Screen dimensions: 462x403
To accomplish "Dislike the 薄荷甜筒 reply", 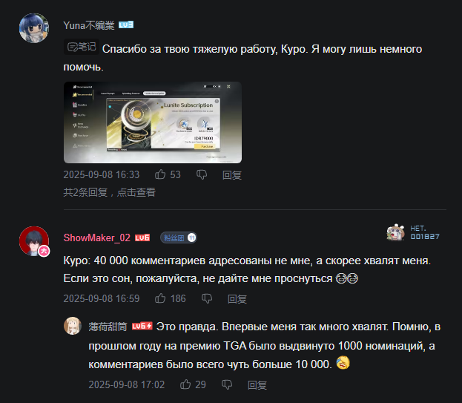I will click(227, 384).
